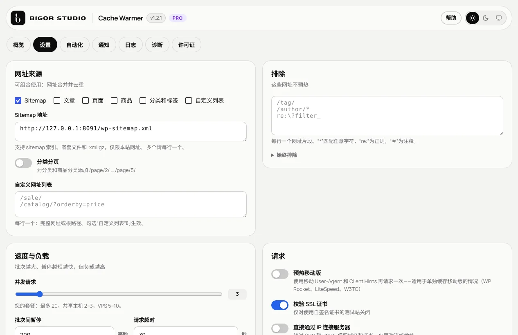This screenshot has height=335, width=518.
Task: Click the Sitemap 地址 text field
Action: 131,132
